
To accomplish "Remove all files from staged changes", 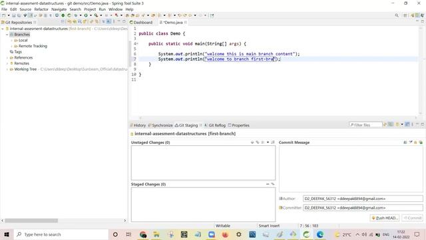I will click(x=273, y=184).
